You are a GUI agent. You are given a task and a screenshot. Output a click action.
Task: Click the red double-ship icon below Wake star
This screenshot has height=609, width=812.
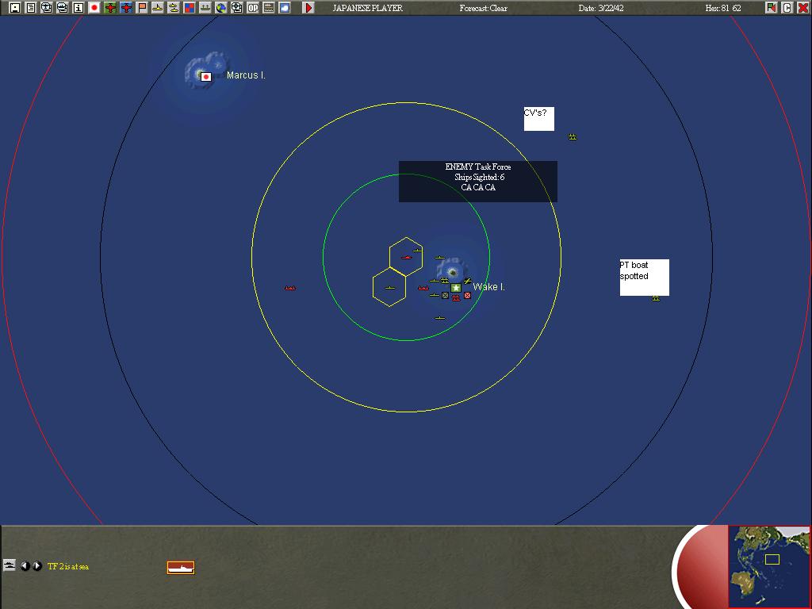pos(456,298)
